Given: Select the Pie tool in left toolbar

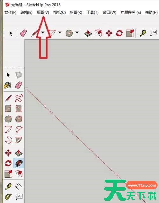Looking at the screenshot, I should [x=19, y=140].
